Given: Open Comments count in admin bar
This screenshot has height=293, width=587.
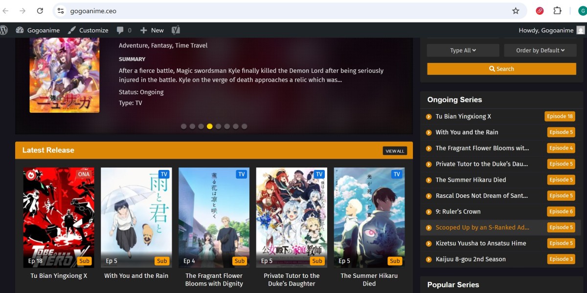Looking at the screenshot, I should pyautogui.click(x=124, y=30).
